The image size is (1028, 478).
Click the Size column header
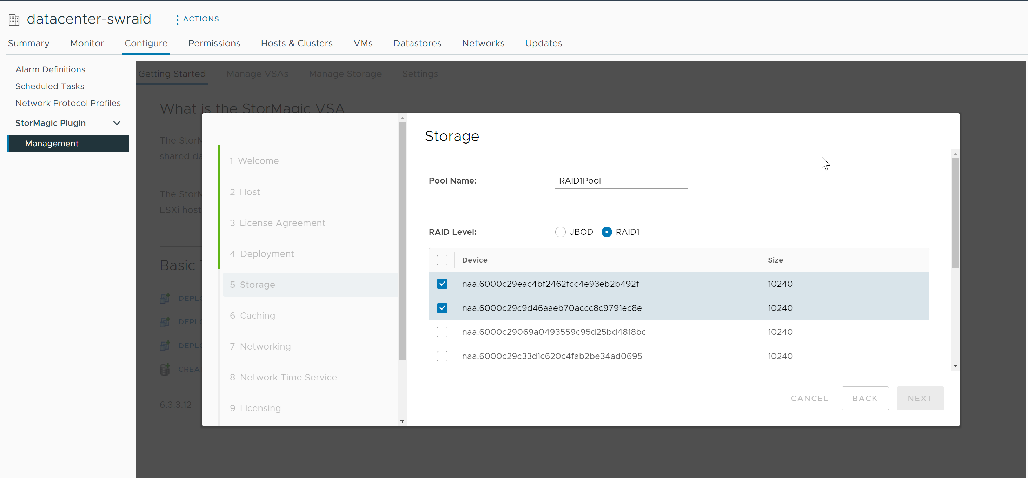[x=775, y=260]
